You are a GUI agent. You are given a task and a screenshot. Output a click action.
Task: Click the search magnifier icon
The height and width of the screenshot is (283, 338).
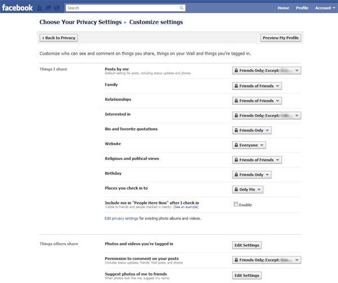(x=181, y=8)
